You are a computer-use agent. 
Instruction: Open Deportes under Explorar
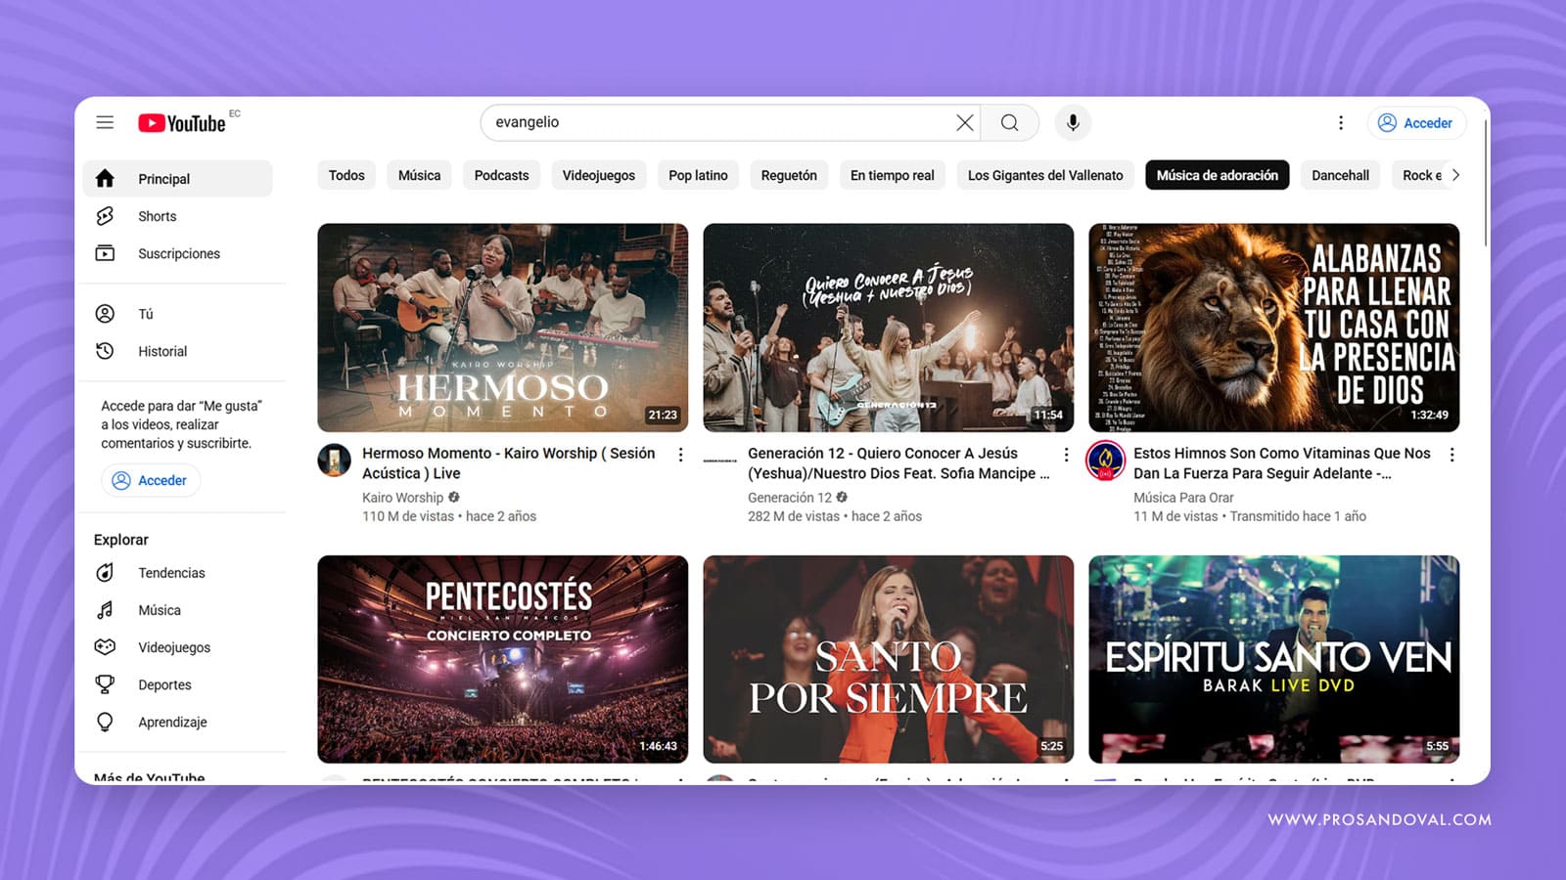click(177, 684)
